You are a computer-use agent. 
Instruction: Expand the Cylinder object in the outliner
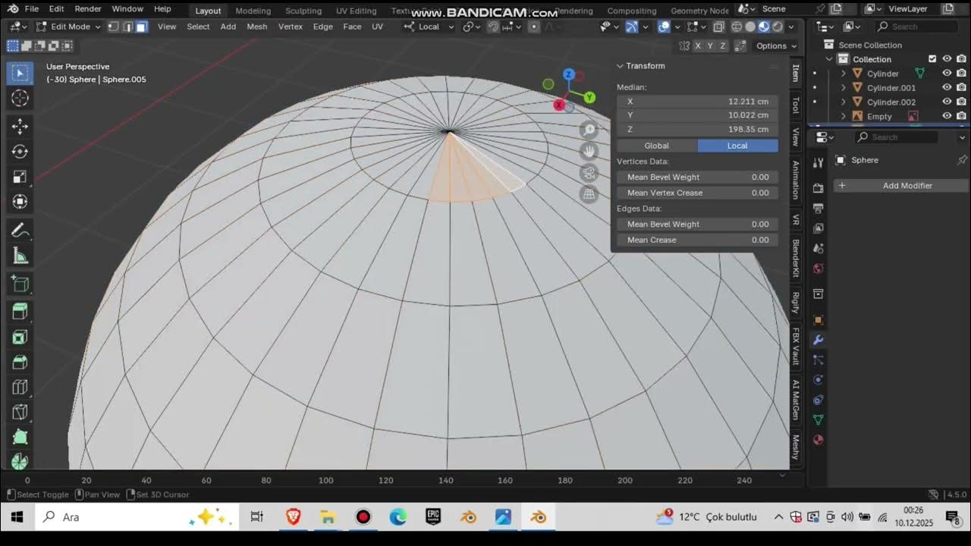point(844,74)
